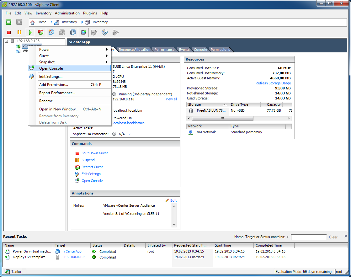Open the Permissions tab
Viewport: 351px width, 277px height.
tap(220, 50)
